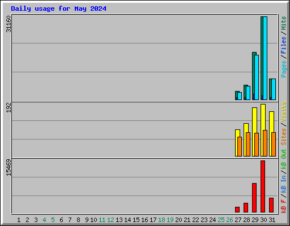Click green weekend day label 25
Viewport: 290px width, 226px height.
(x=221, y=220)
